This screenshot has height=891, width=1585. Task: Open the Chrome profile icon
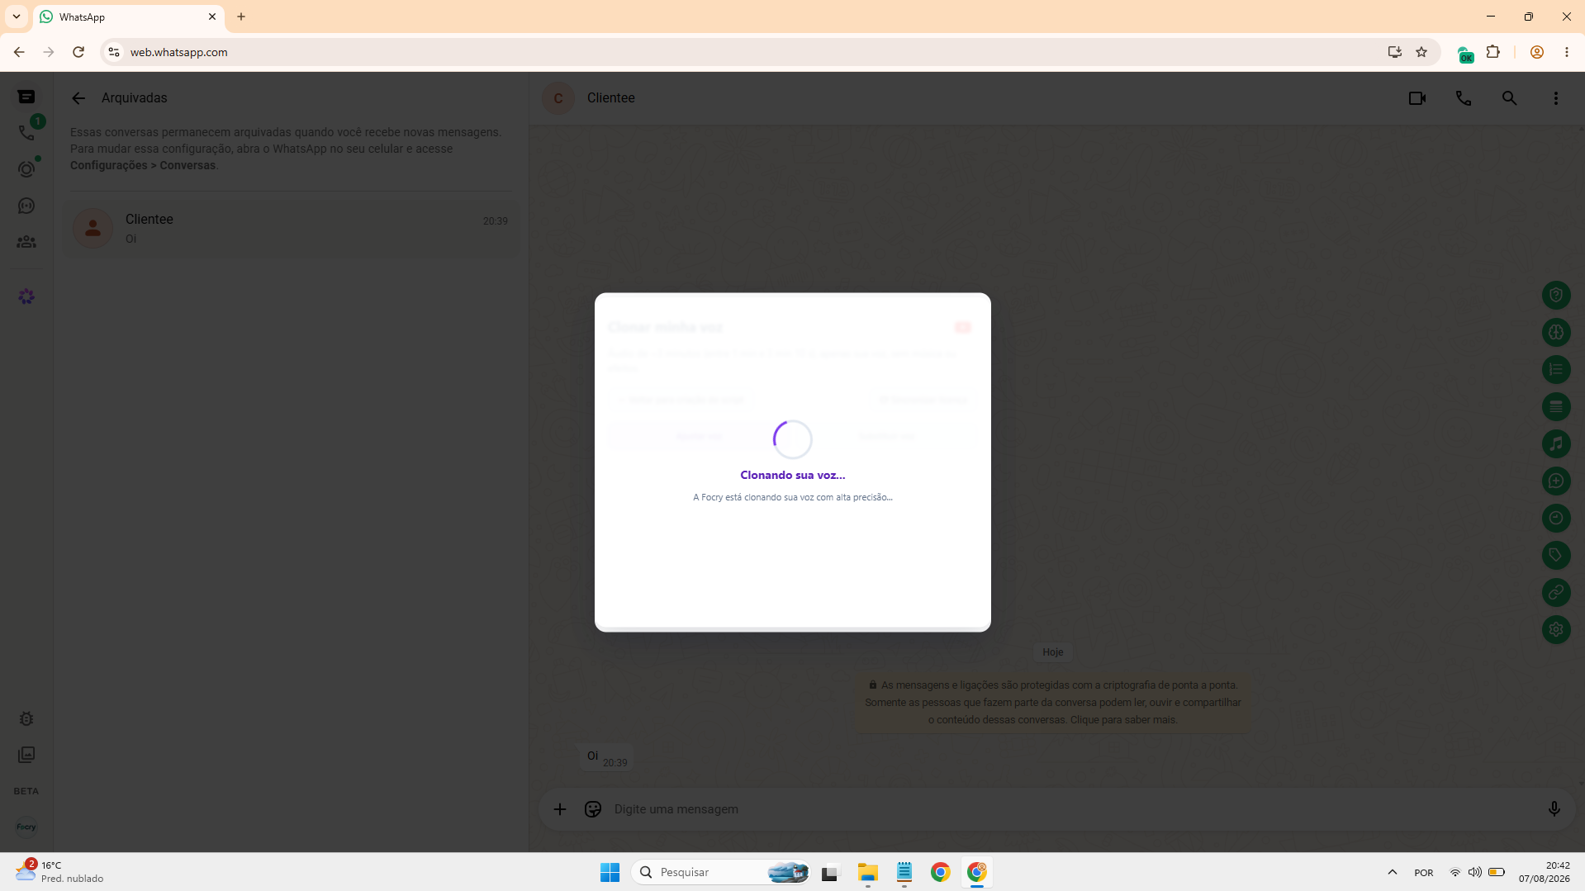click(x=1537, y=52)
